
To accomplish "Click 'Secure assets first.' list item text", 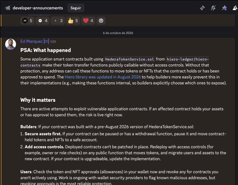I will pyautogui.click(x=43, y=134).
